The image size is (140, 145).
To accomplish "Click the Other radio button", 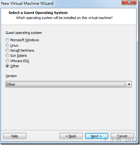I will point(7,66).
